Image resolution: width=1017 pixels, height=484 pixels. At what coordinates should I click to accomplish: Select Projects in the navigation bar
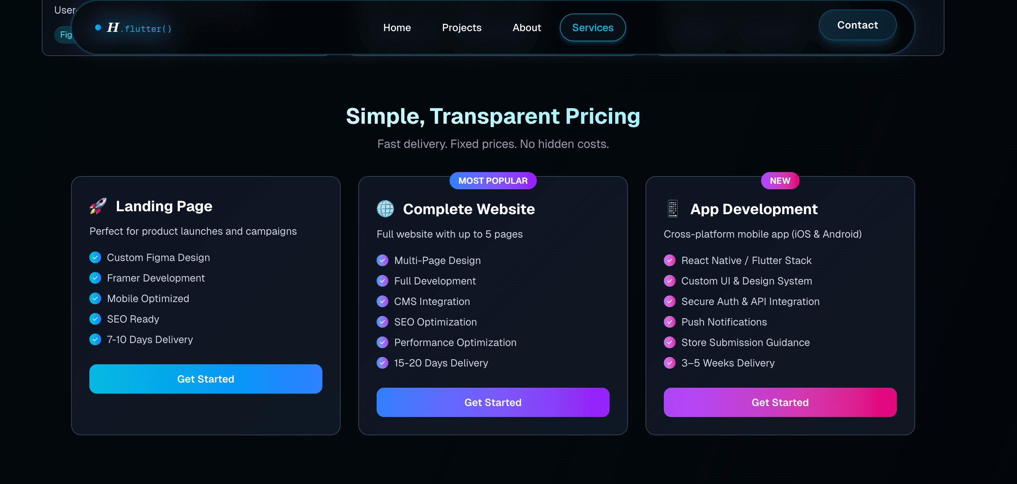[x=462, y=27]
